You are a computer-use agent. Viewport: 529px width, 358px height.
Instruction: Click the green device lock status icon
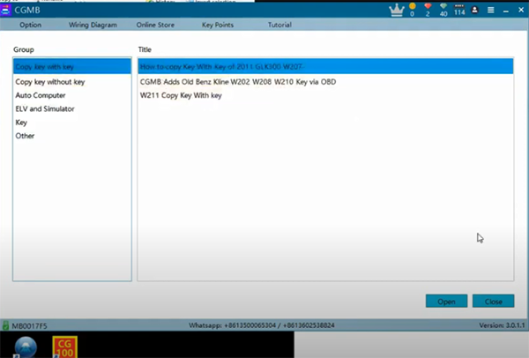[x=5, y=325]
